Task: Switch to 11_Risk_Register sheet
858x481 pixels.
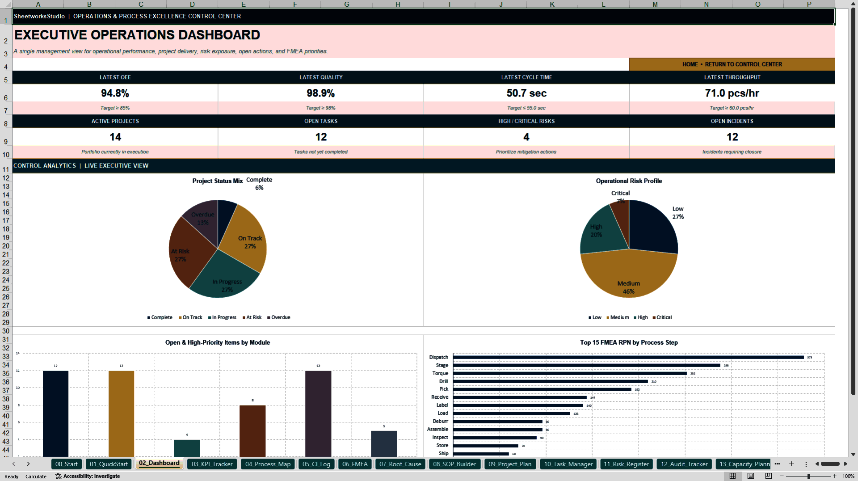Action: point(626,464)
